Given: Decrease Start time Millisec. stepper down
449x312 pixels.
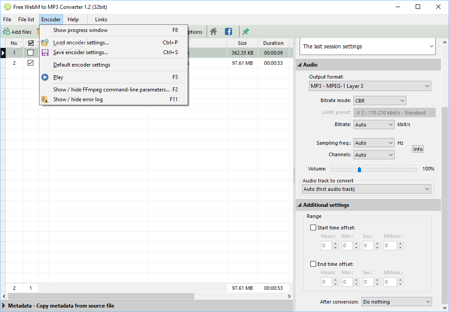Looking at the screenshot, I should (401, 248).
